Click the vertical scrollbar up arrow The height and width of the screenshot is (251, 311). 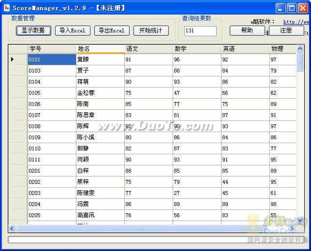(300, 48)
